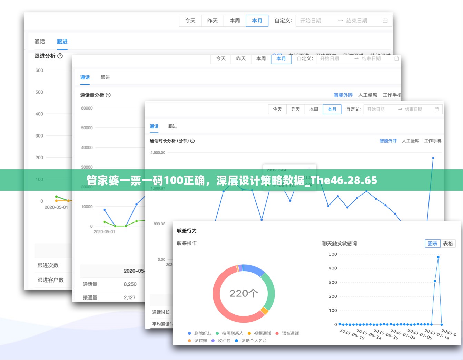
Task: Open calendar icon in 通话时长分析 window
Action: (x=437, y=109)
